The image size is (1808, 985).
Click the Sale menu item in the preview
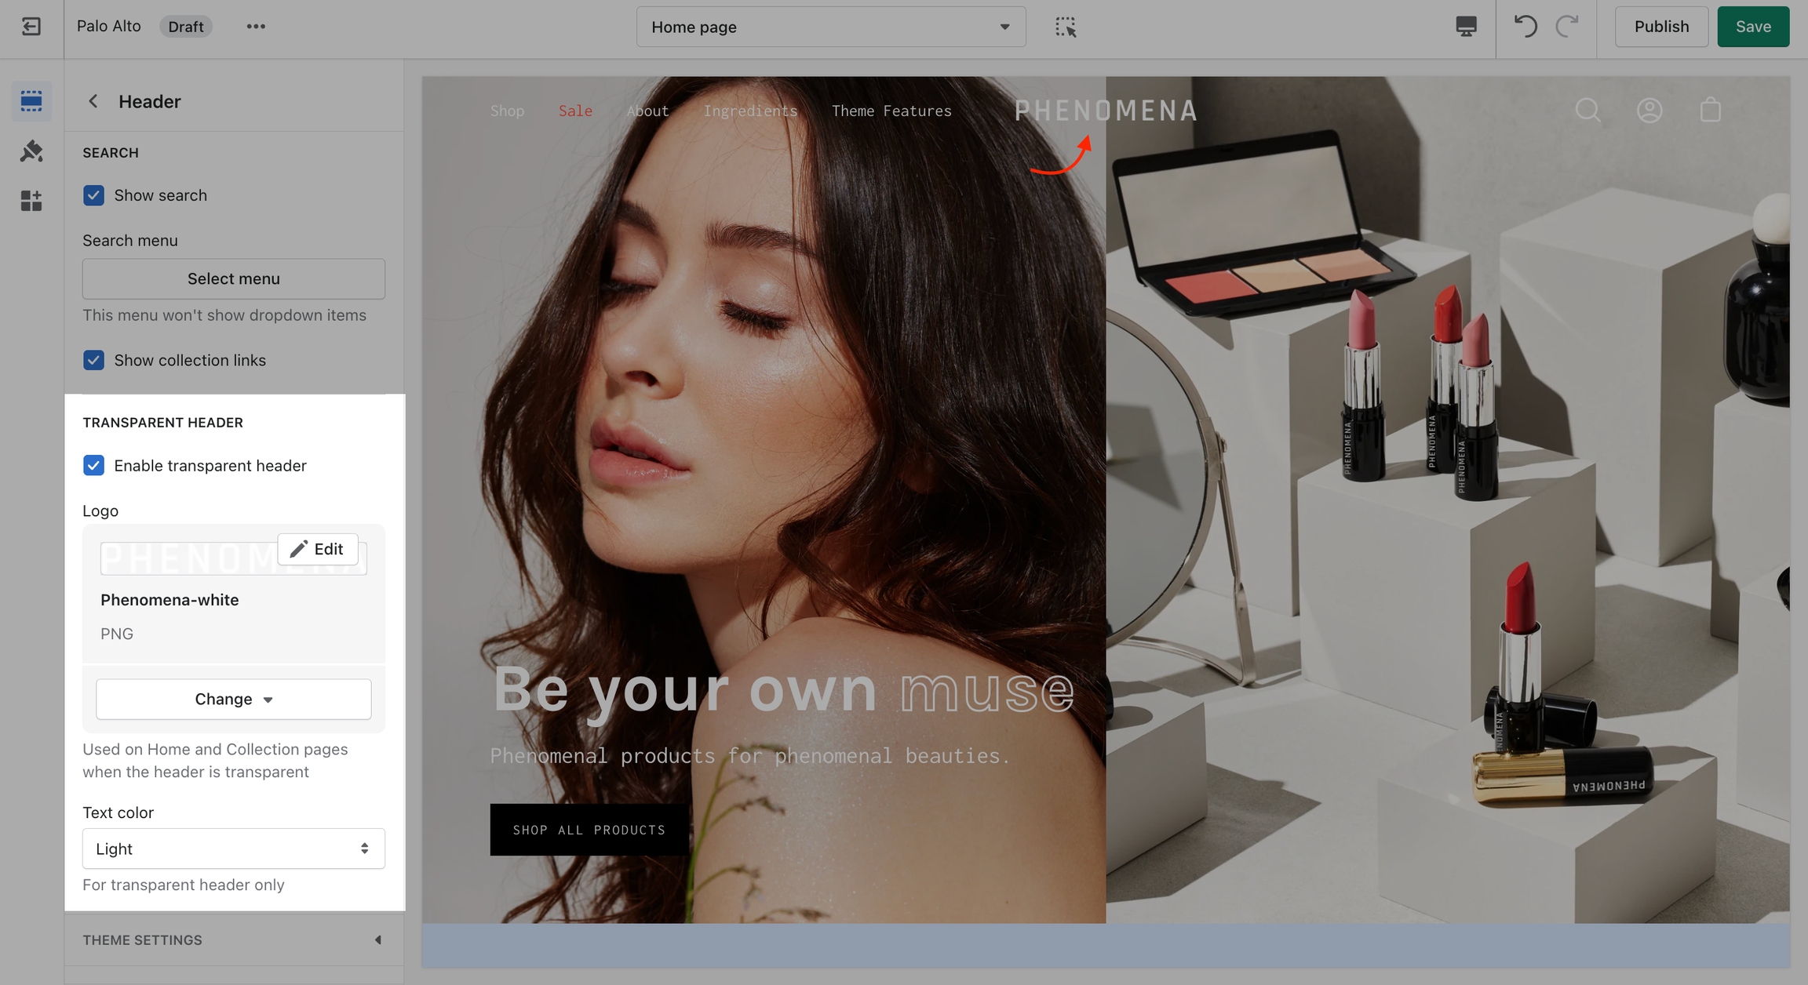(575, 111)
